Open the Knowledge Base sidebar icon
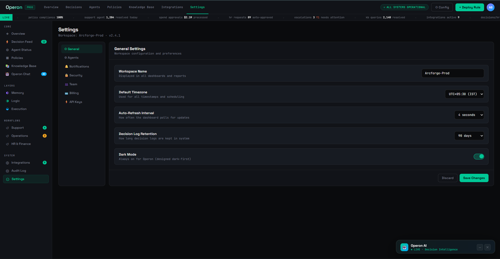 (7, 66)
